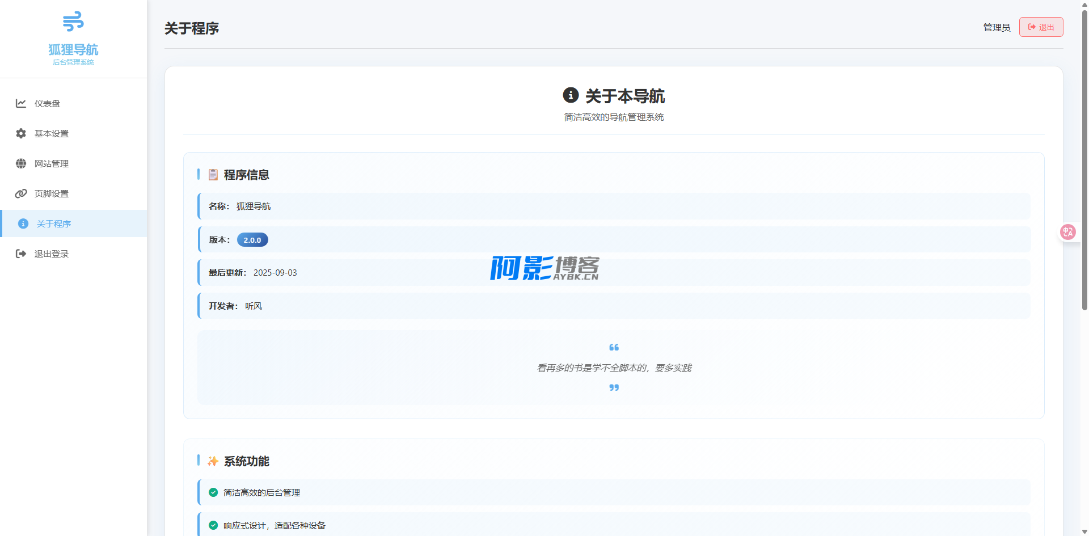This screenshot has height=536, width=1089.
Task: Click the globe icon for website management
Action: pyautogui.click(x=21, y=163)
